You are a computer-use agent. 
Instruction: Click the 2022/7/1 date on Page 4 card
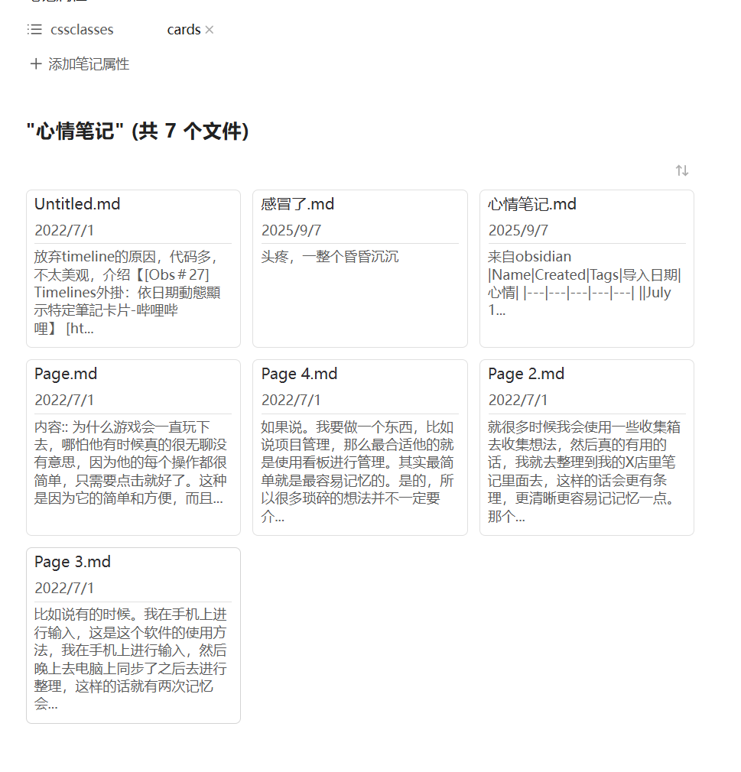coord(291,401)
